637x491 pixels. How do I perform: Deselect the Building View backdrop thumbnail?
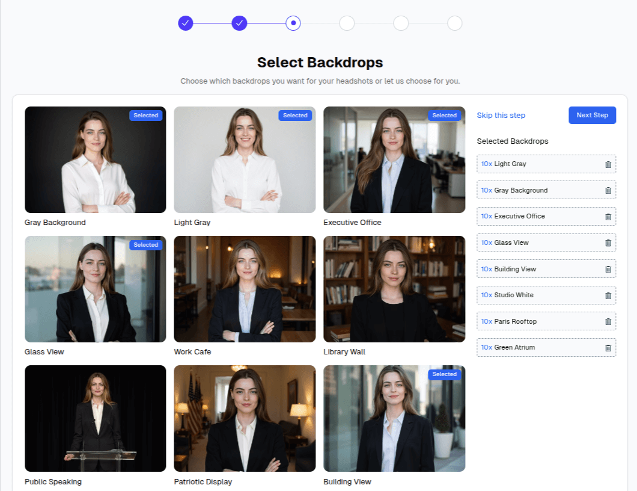pos(394,418)
